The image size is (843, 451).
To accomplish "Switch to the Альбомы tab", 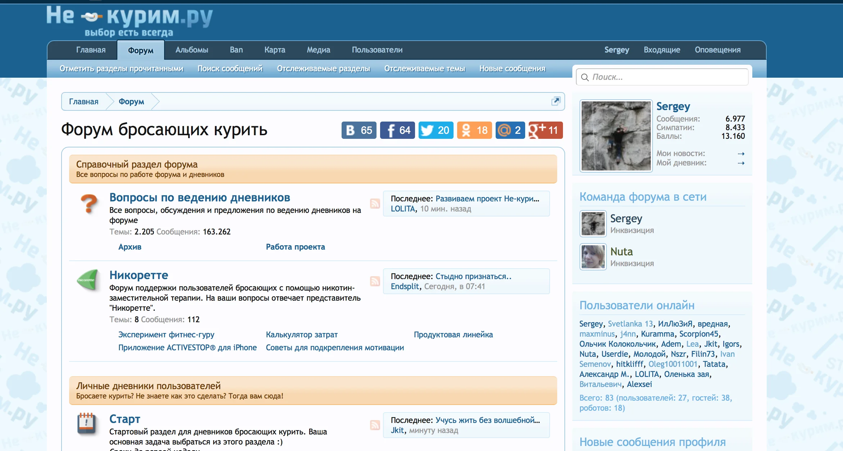I will point(191,50).
